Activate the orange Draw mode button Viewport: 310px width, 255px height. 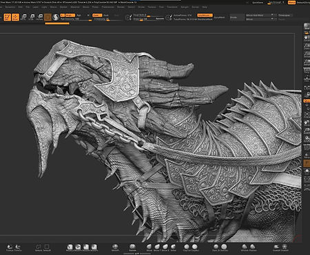coord(16,17)
